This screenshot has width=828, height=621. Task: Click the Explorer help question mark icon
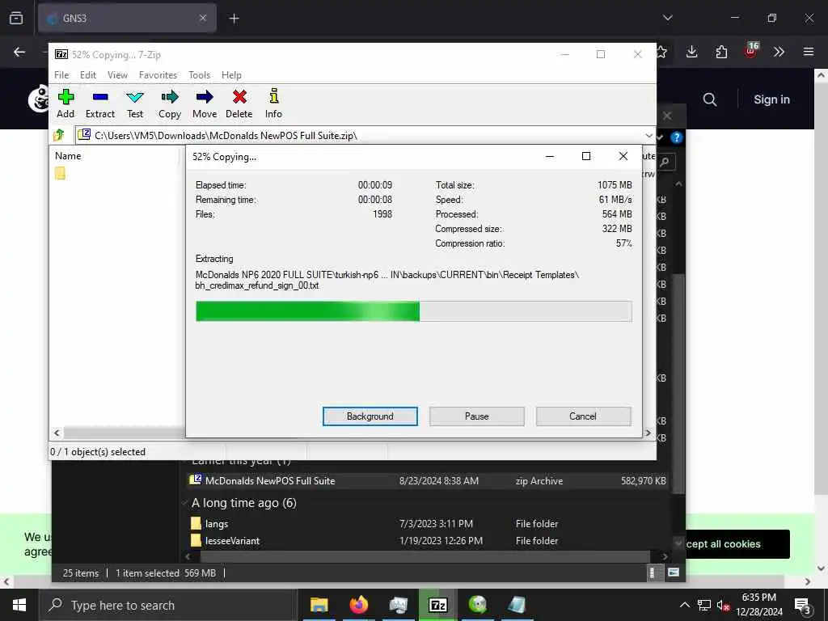click(677, 137)
